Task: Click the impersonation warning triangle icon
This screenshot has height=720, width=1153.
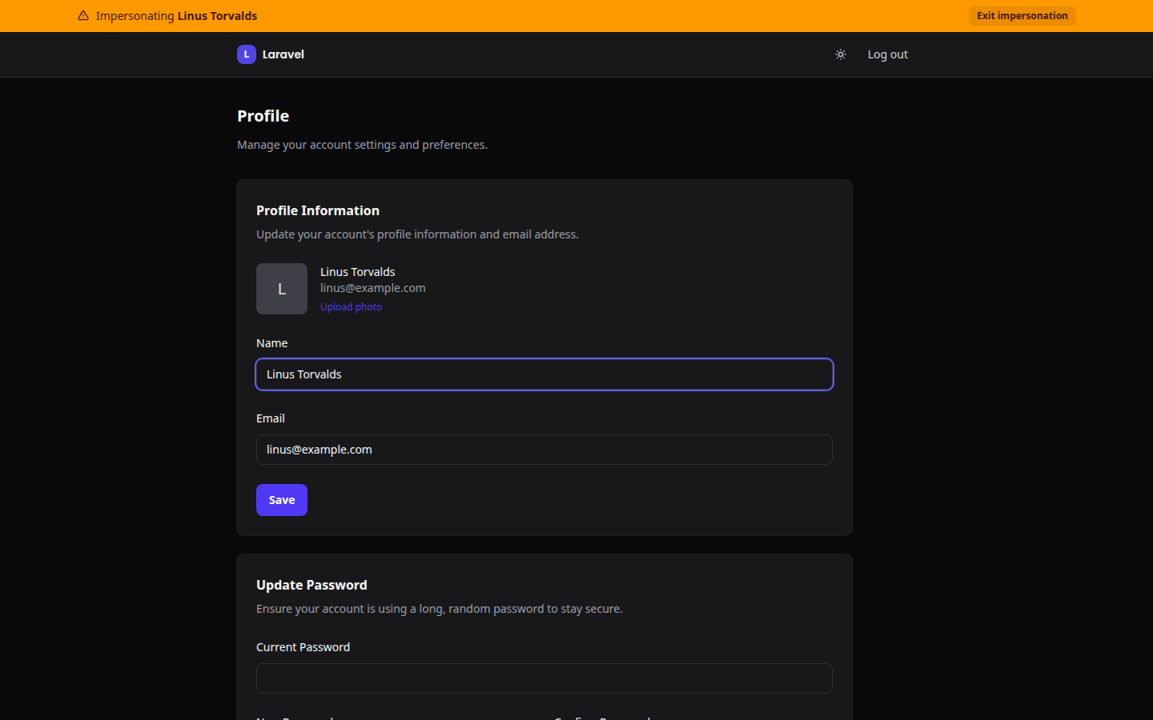Action: [x=83, y=16]
